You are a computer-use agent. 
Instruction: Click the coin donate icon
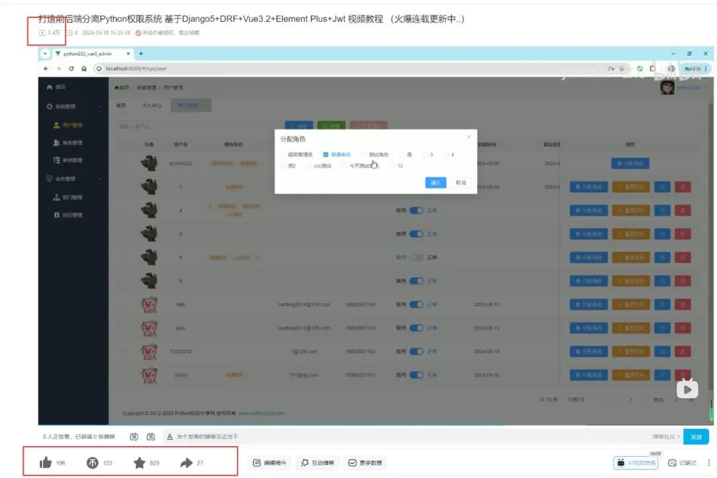click(x=92, y=463)
